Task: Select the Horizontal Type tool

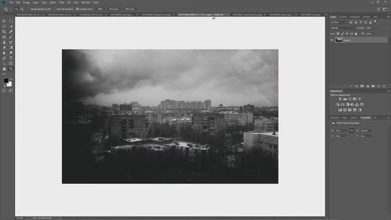Action: point(11,58)
